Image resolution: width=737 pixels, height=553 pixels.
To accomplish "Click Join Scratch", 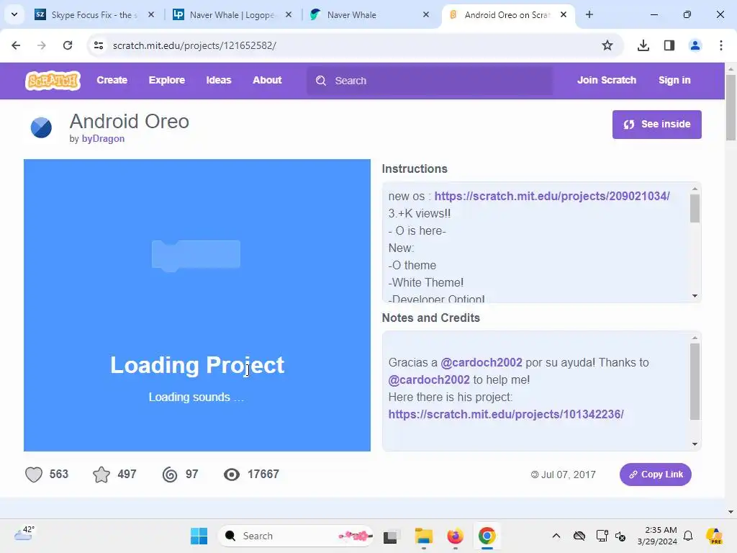I will [x=606, y=81].
